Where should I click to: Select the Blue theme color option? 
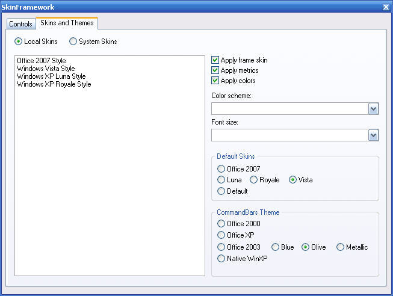tap(275, 247)
